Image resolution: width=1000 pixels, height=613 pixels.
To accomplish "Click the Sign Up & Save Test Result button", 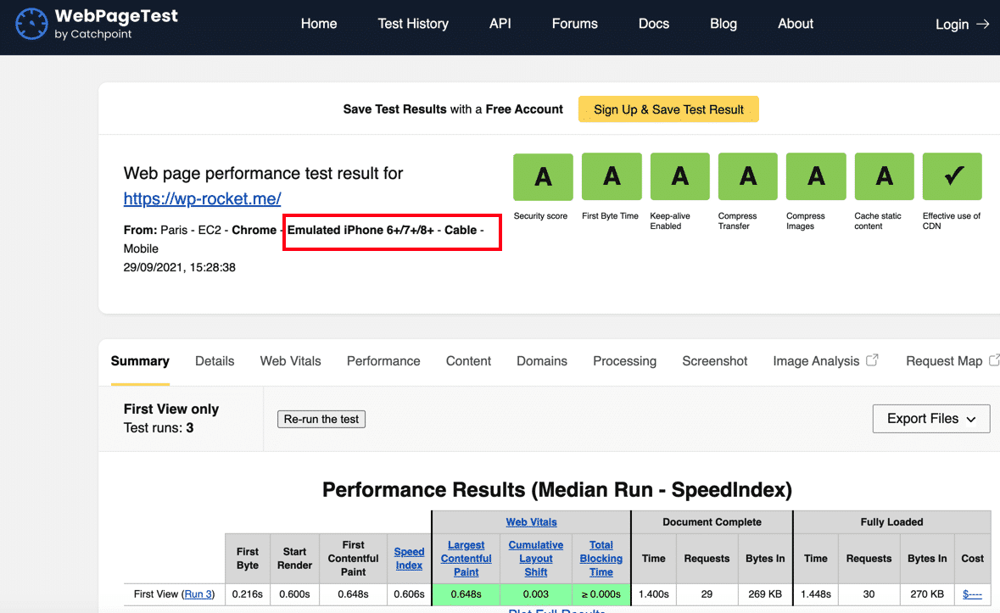I will pyautogui.click(x=668, y=109).
